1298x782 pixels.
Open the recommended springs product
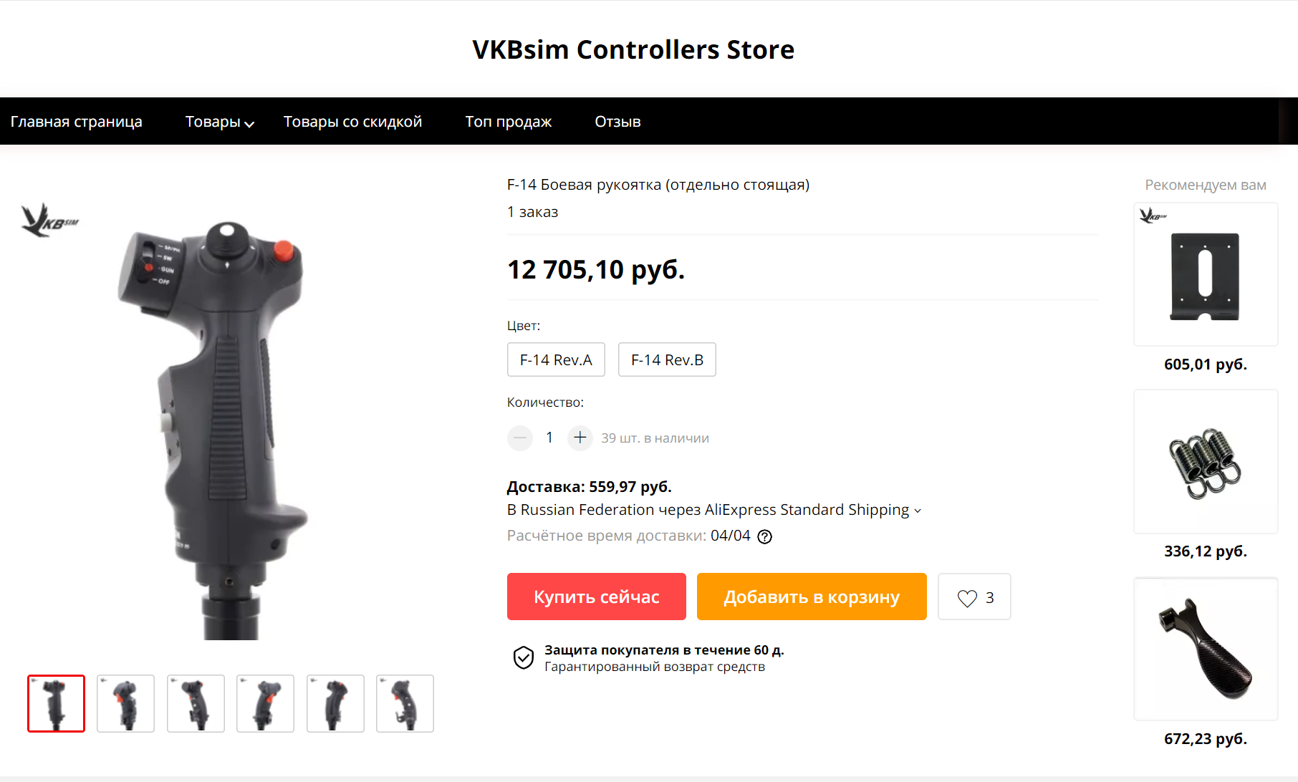pyautogui.click(x=1206, y=462)
